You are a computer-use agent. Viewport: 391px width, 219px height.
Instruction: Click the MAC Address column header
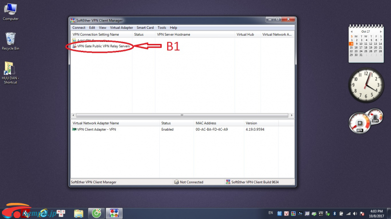(x=219, y=123)
